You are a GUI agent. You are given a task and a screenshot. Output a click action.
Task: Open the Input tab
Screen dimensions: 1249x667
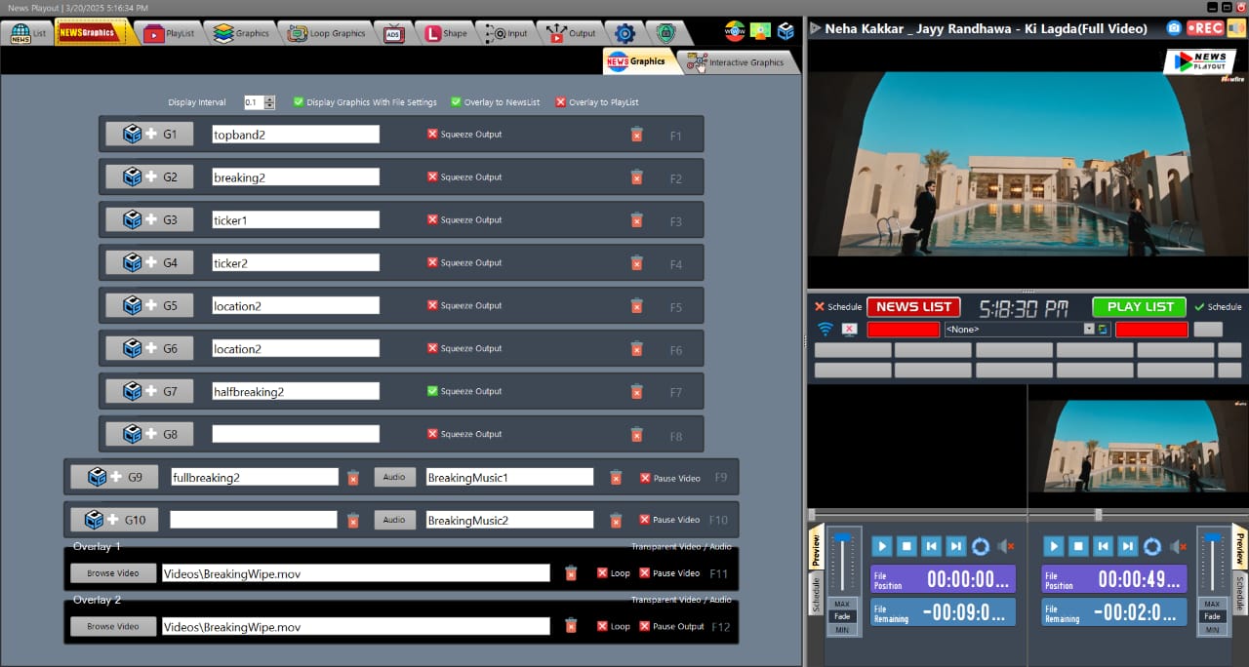point(507,33)
